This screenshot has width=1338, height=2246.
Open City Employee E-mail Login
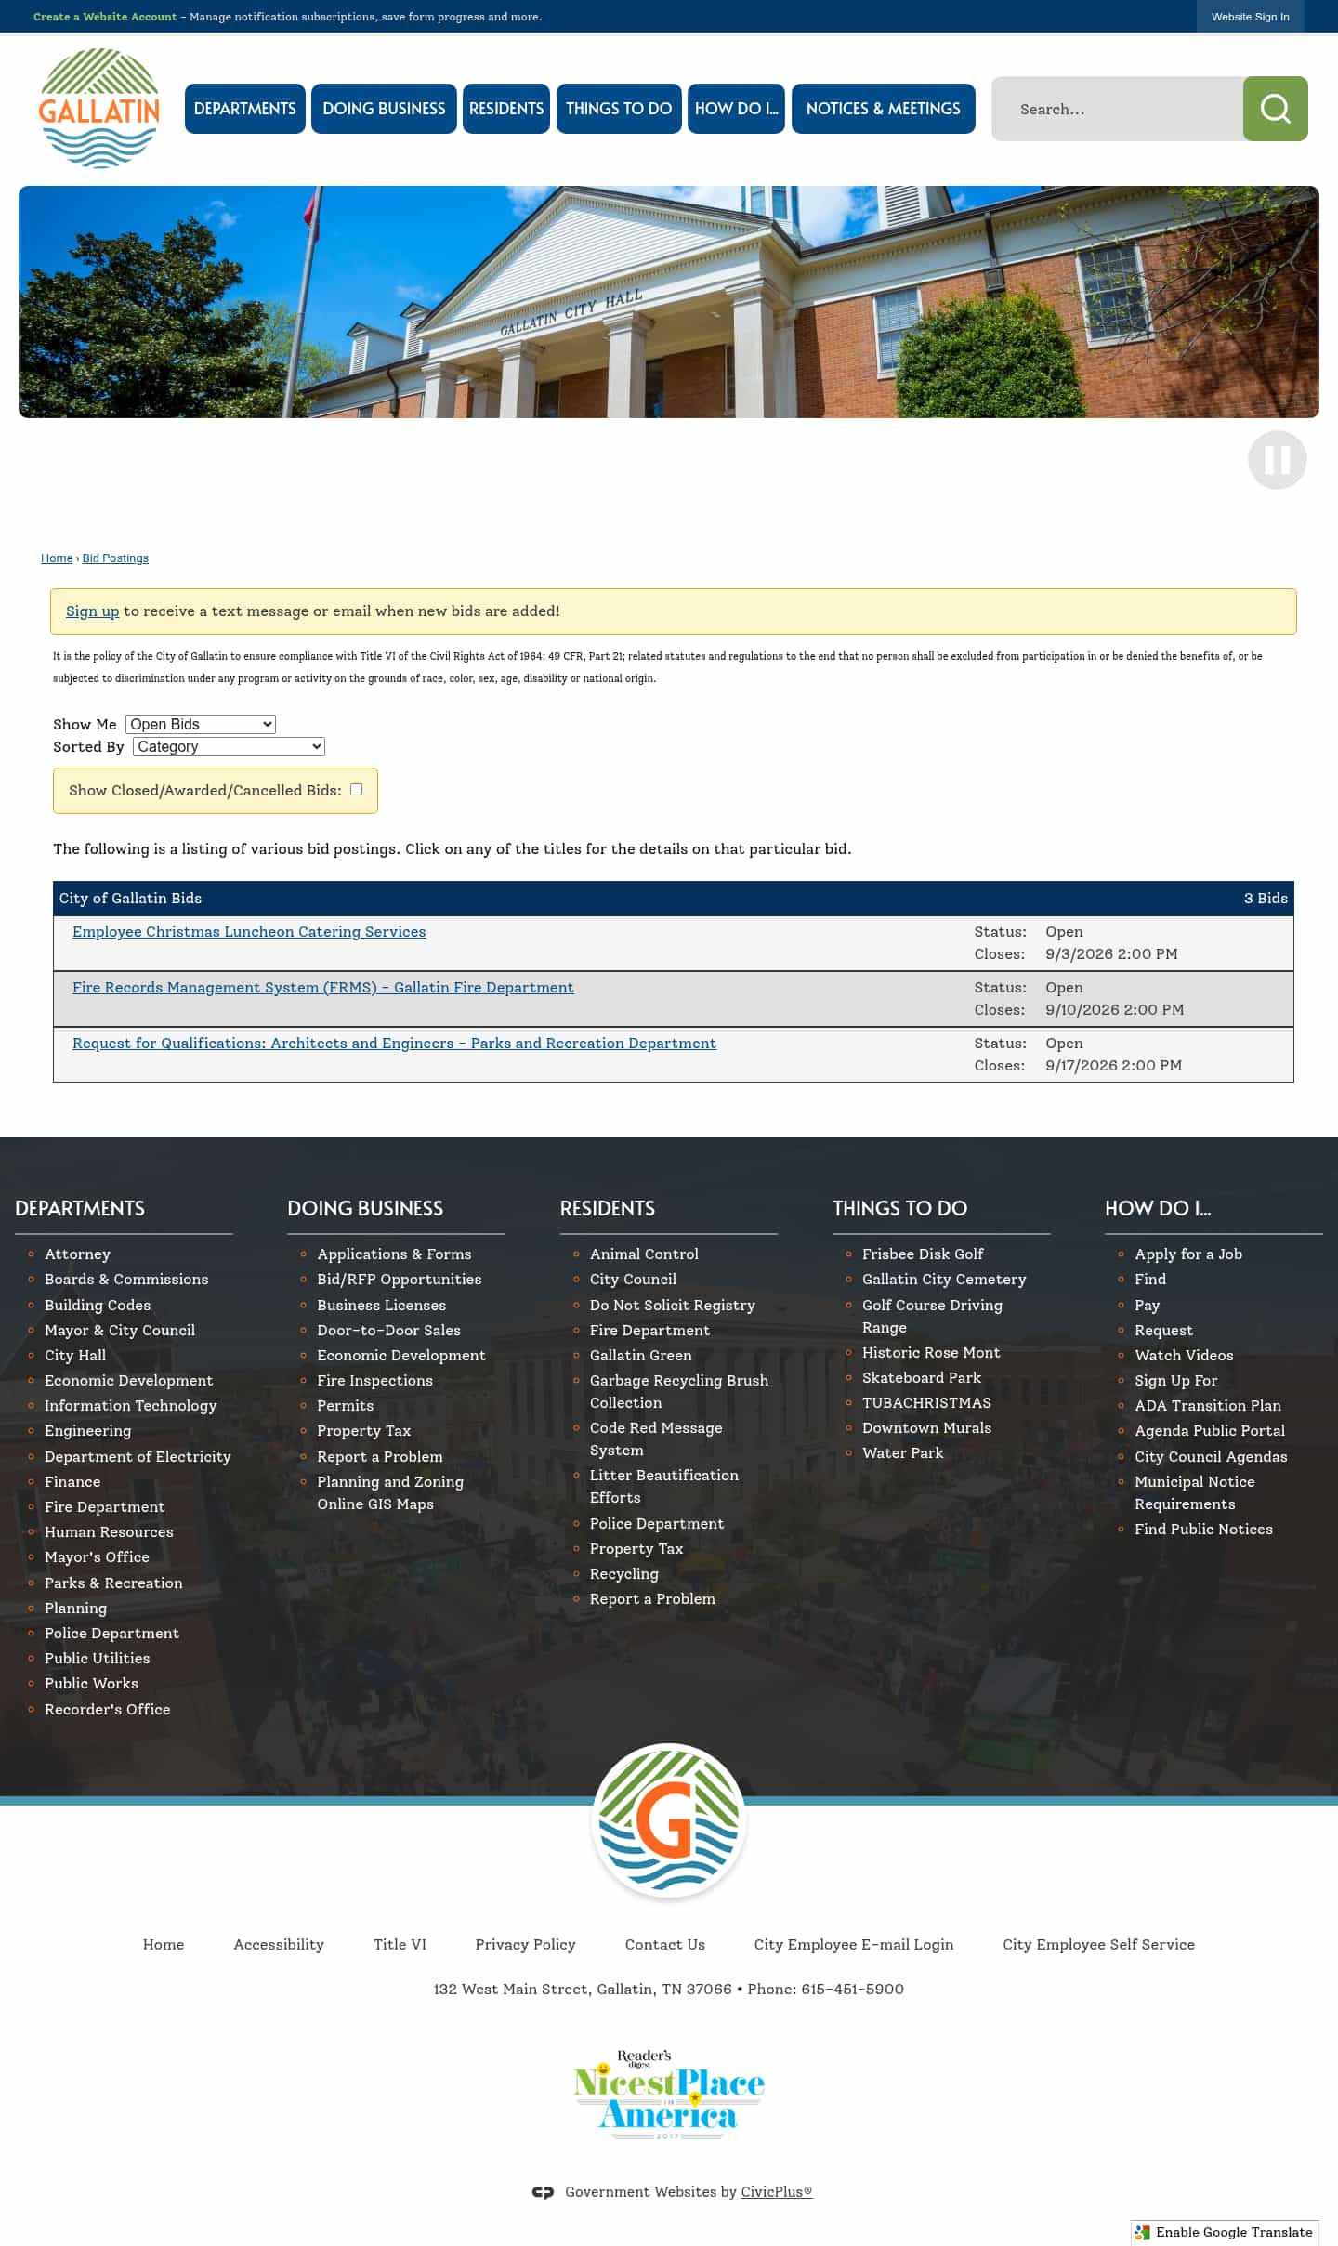tap(854, 1945)
